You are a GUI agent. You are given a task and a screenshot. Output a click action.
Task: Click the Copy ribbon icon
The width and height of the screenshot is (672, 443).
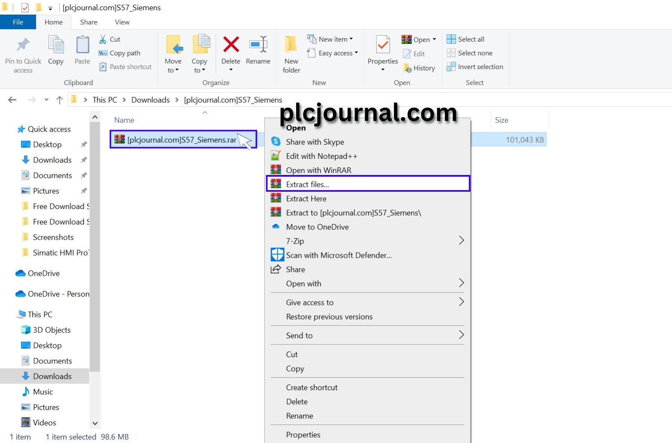[56, 45]
